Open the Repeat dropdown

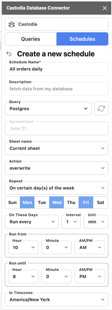[57, 188]
